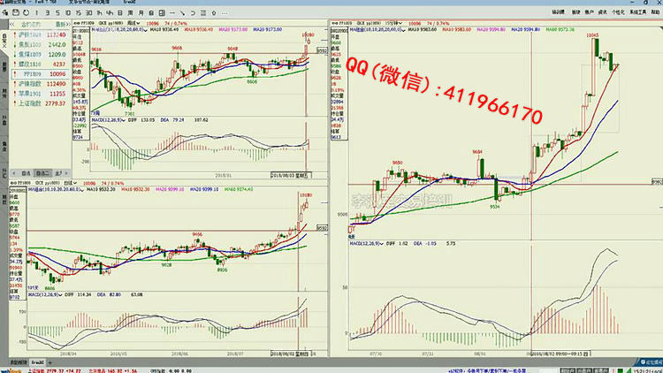
Task: Open the 资讯 menu
Action: tap(603, 12)
